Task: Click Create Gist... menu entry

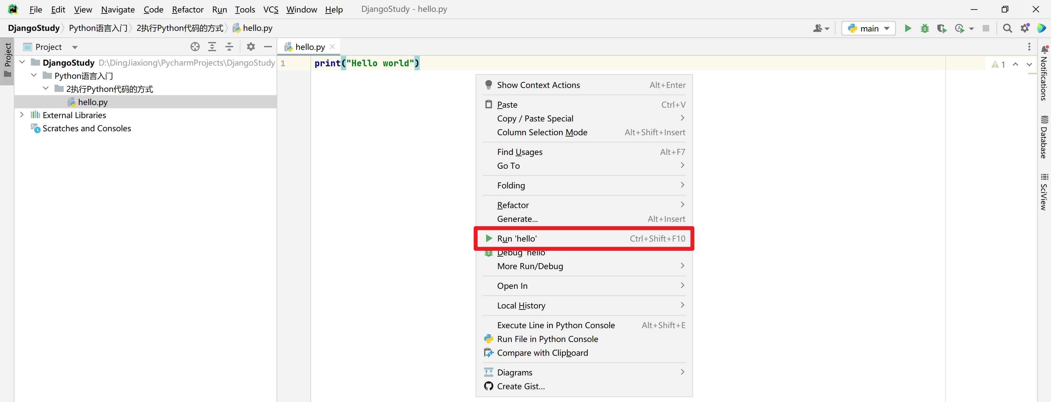Action: coord(521,386)
